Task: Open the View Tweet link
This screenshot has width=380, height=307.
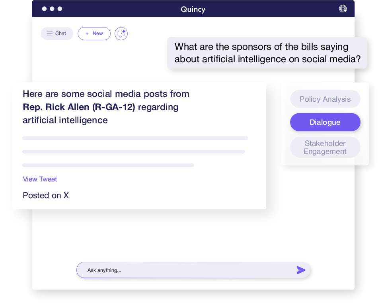Action: [x=40, y=179]
